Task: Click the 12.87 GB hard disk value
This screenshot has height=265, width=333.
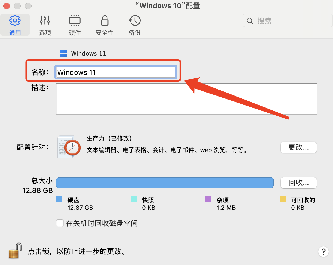Action: (x=80, y=208)
